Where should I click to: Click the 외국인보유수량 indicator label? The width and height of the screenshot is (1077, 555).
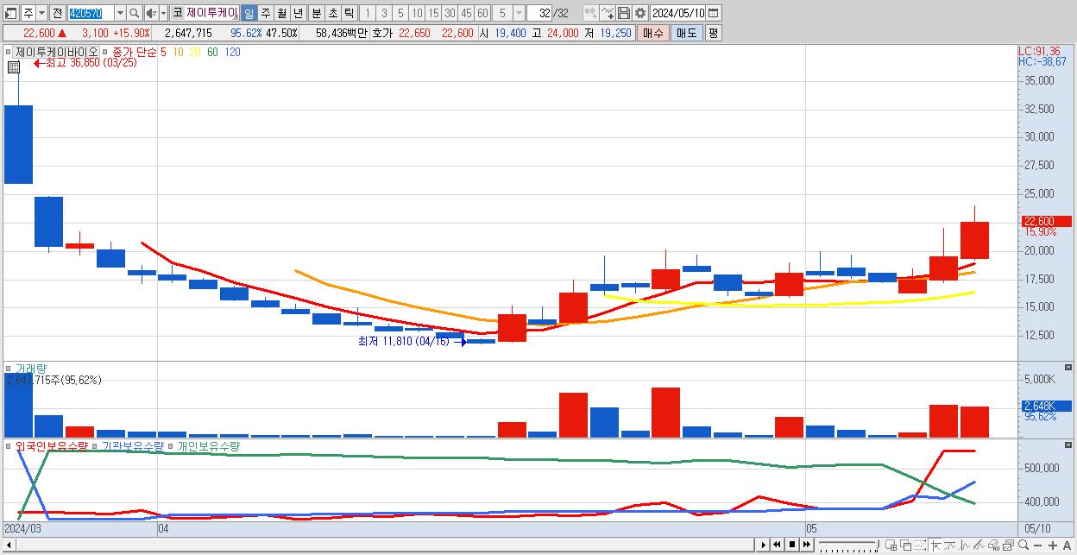tap(51, 446)
